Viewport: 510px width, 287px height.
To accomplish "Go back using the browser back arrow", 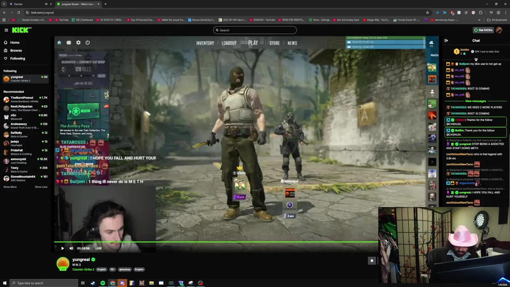I will click(x=4, y=12).
